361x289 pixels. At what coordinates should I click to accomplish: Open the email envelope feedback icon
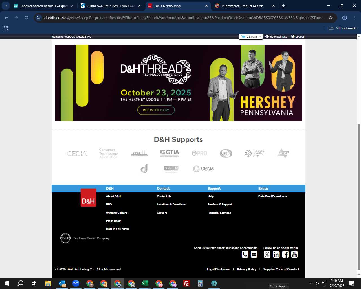click(x=254, y=254)
